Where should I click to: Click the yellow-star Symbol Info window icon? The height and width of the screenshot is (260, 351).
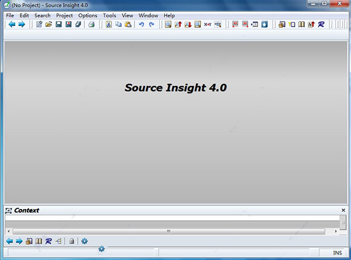point(292,24)
